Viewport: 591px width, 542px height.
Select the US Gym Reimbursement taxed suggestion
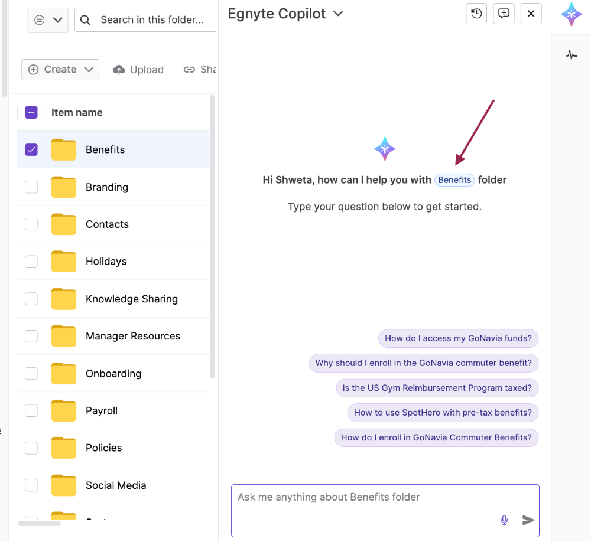pos(437,388)
